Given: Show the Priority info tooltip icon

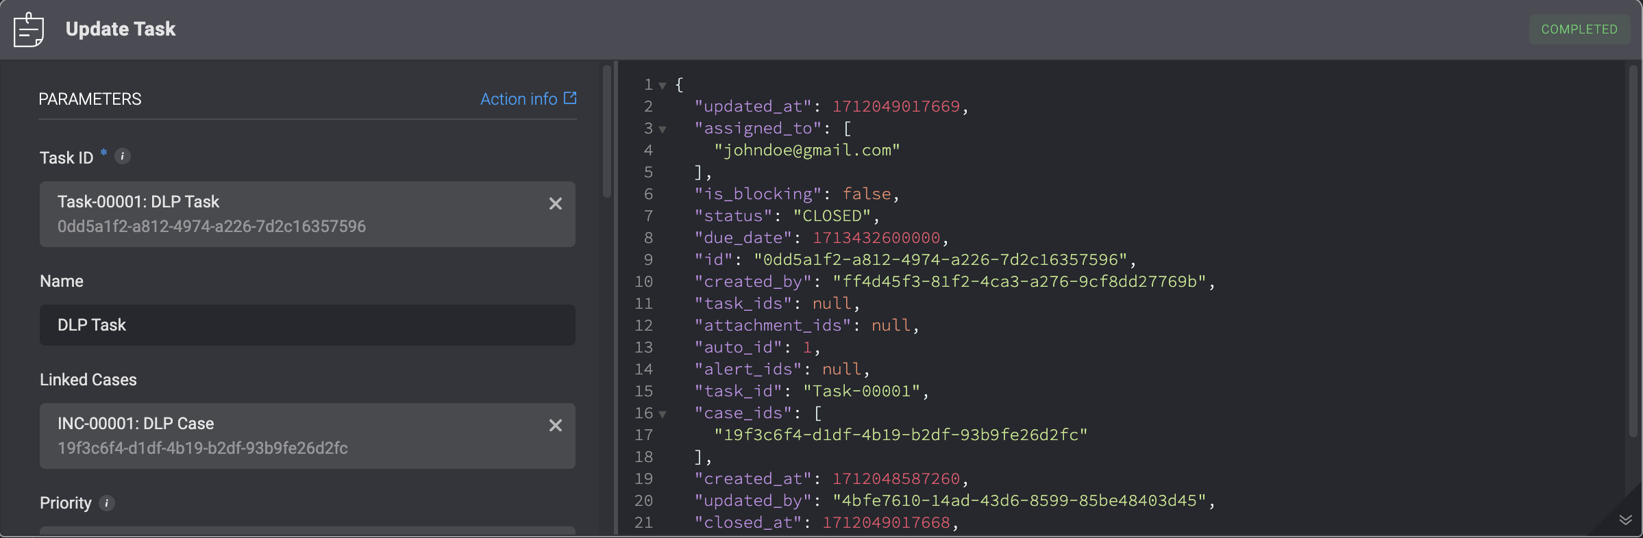Looking at the screenshot, I should [106, 503].
